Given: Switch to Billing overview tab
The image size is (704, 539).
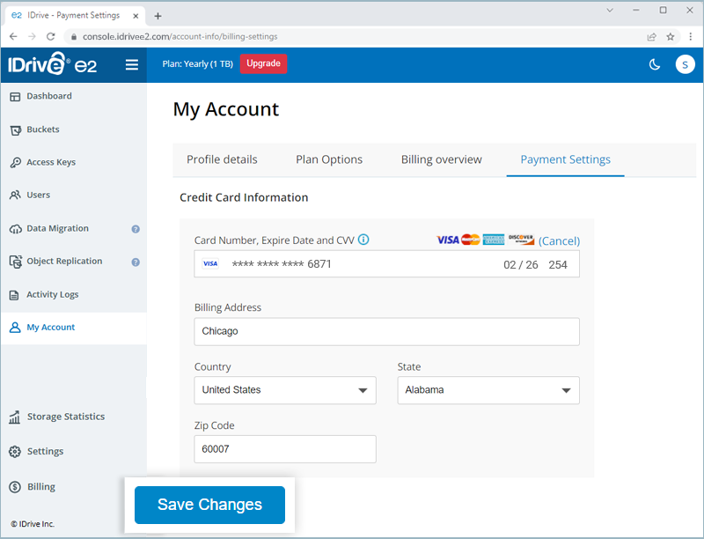Looking at the screenshot, I should point(441,159).
